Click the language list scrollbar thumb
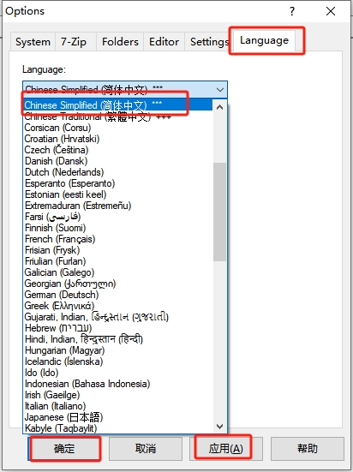353x472 pixels. coord(220,212)
